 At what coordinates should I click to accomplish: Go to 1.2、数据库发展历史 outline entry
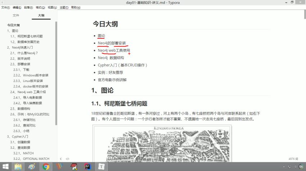tap(25, 42)
